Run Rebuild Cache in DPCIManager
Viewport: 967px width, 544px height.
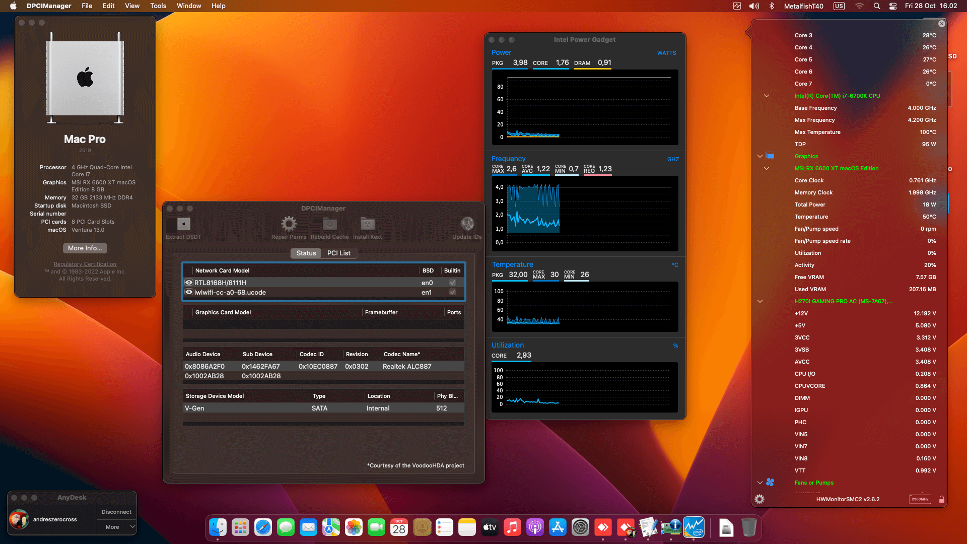pyautogui.click(x=329, y=225)
